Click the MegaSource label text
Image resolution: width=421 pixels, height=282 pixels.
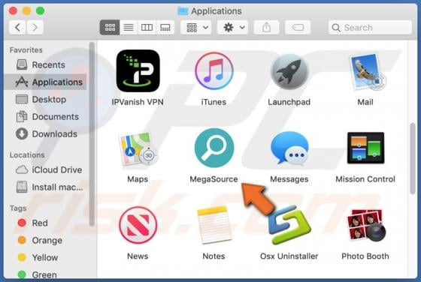[x=214, y=179]
